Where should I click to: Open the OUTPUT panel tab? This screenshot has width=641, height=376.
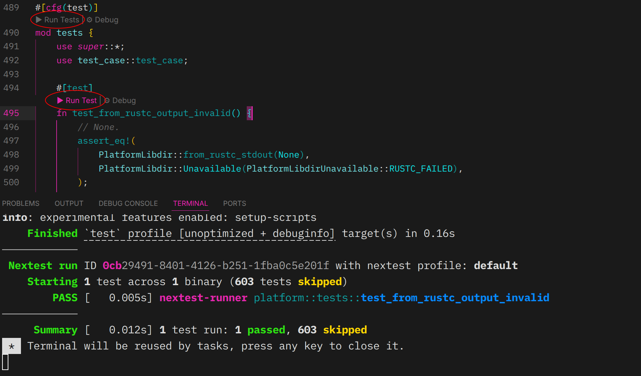[x=69, y=203]
